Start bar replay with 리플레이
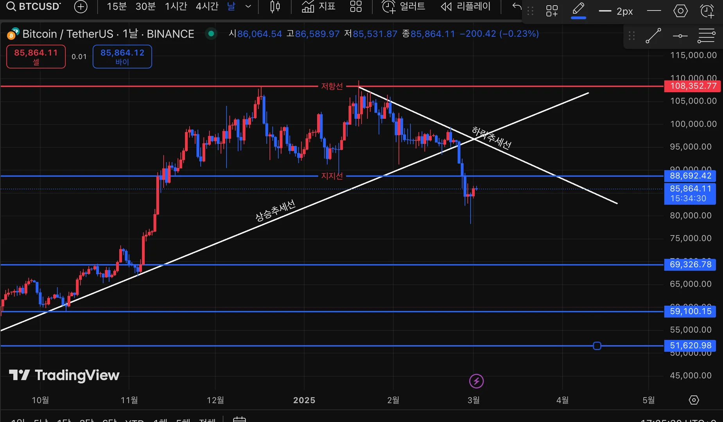723x422 pixels. tap(465, 6)
